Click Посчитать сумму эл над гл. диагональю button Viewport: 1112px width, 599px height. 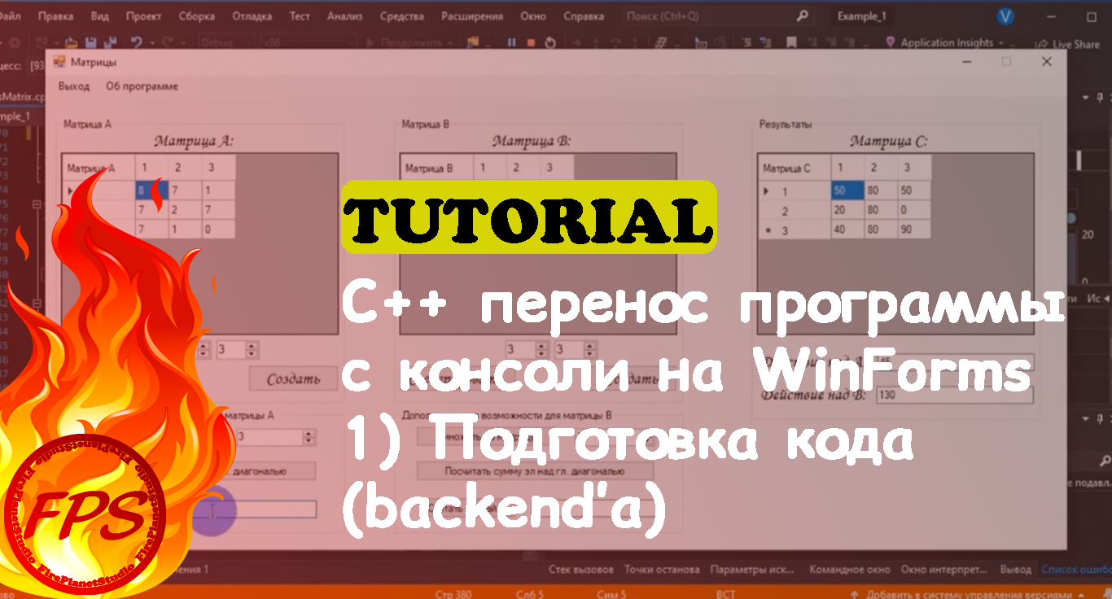click(535, 470)
